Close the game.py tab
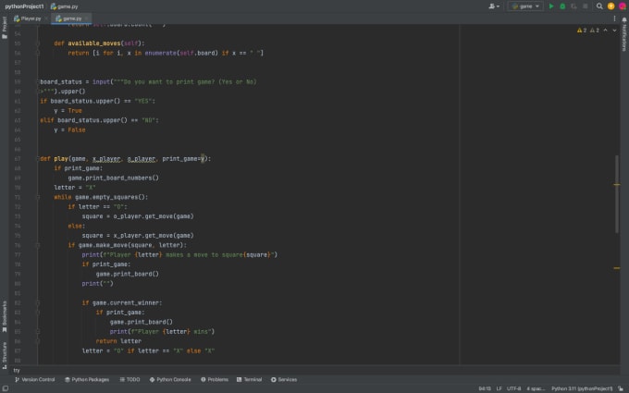Viewport: 629px width, 393px height. point(87,18)
